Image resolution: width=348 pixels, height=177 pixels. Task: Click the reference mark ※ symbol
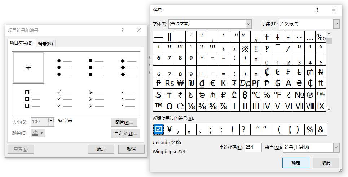pos(245,48)
